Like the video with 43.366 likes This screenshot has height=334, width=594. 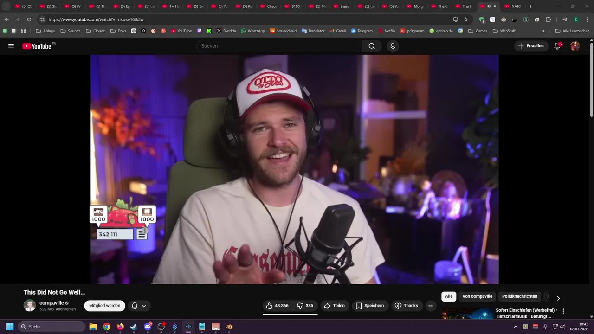click(277, 306)
